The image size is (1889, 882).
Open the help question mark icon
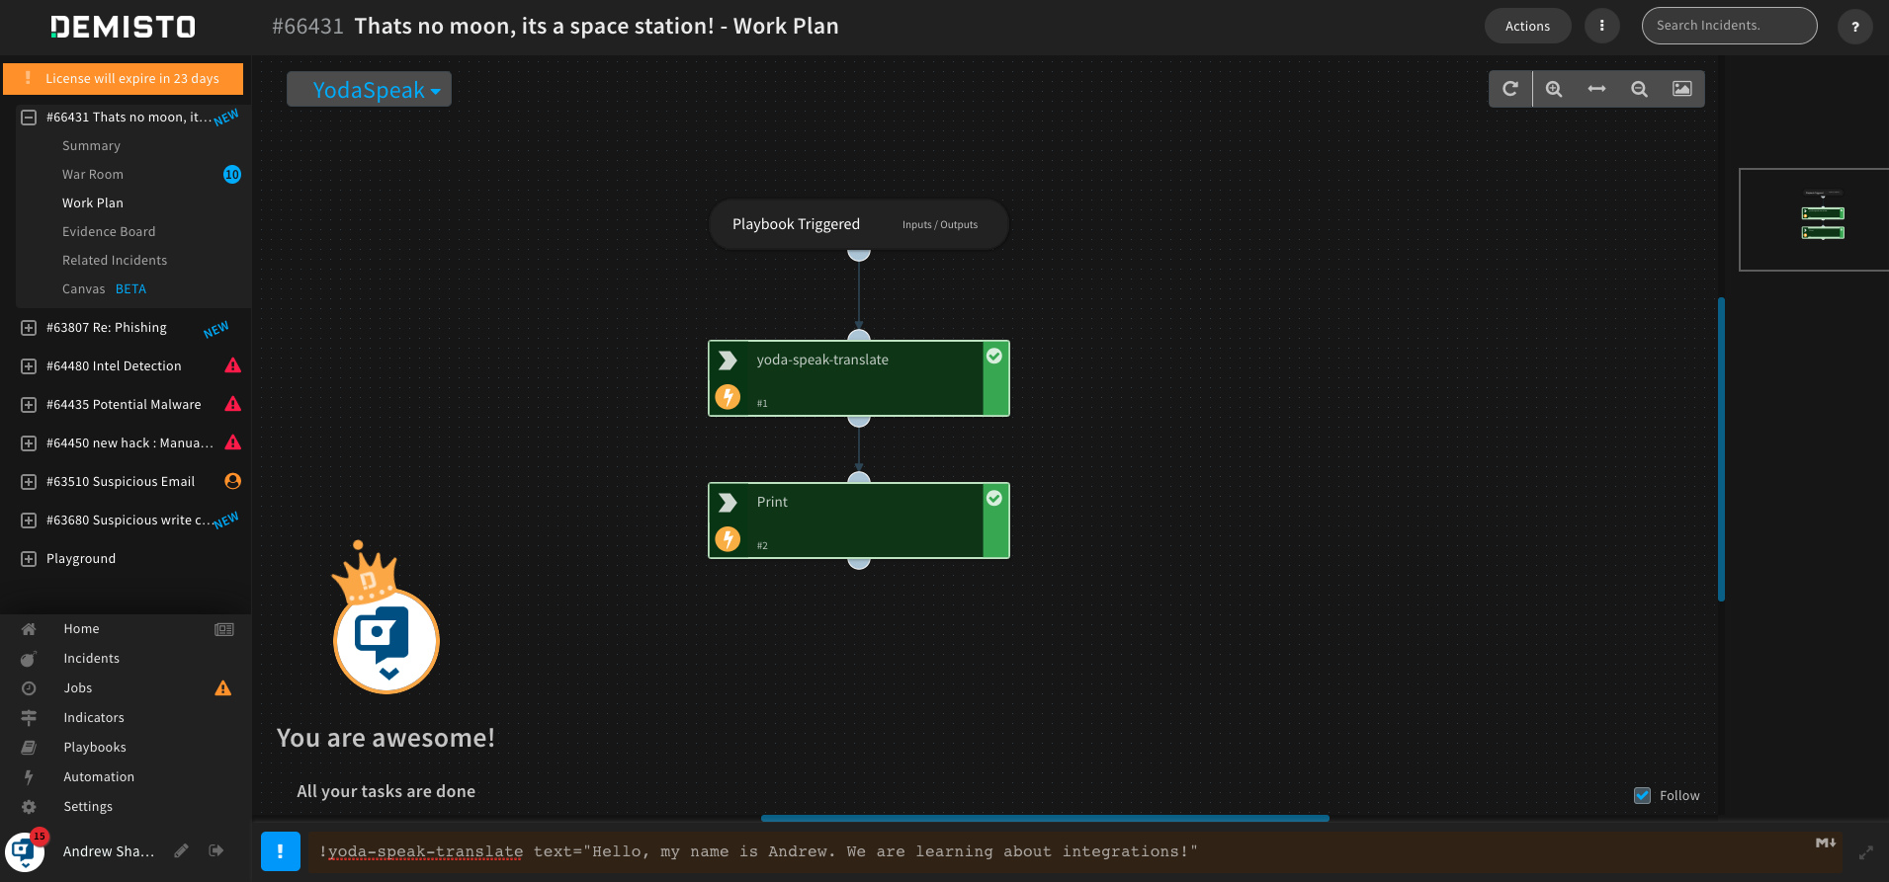coord(1855,27)
